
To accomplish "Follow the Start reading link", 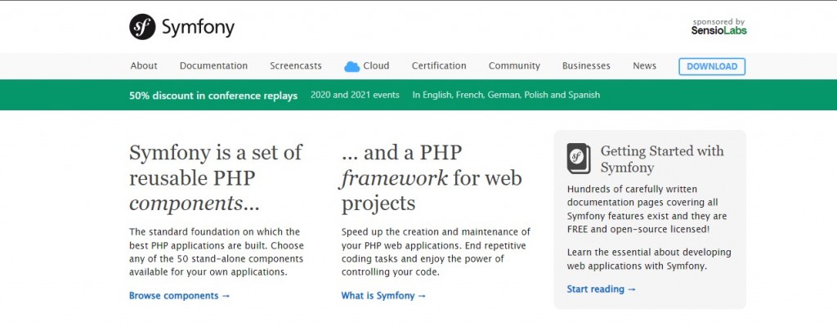I will click(x=602, y=289).
